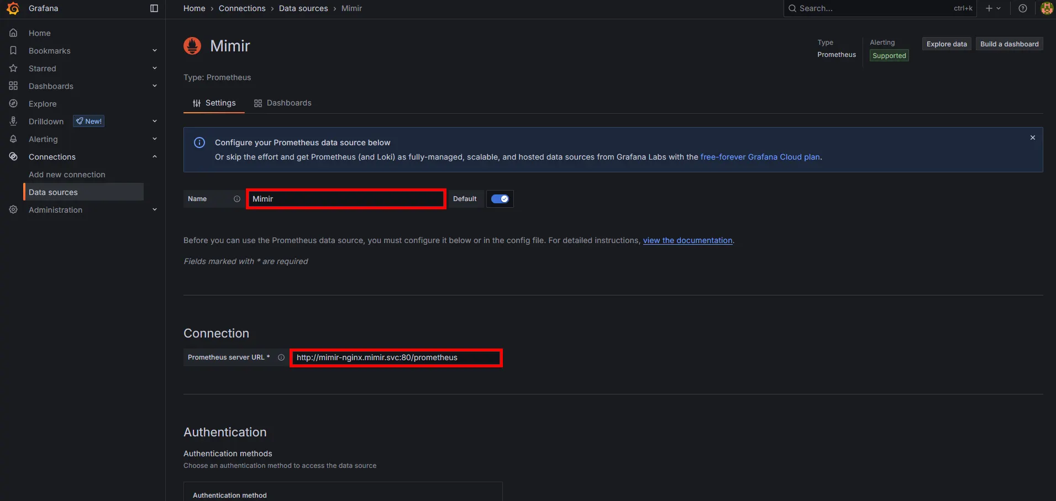This screenshot has width=1056, height=501.
Task: Click the Prometheus server URL input field
Action: (396, 357)
